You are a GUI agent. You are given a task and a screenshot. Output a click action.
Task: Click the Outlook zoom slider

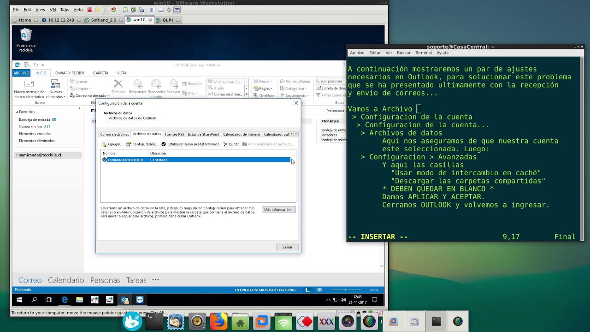345,290
